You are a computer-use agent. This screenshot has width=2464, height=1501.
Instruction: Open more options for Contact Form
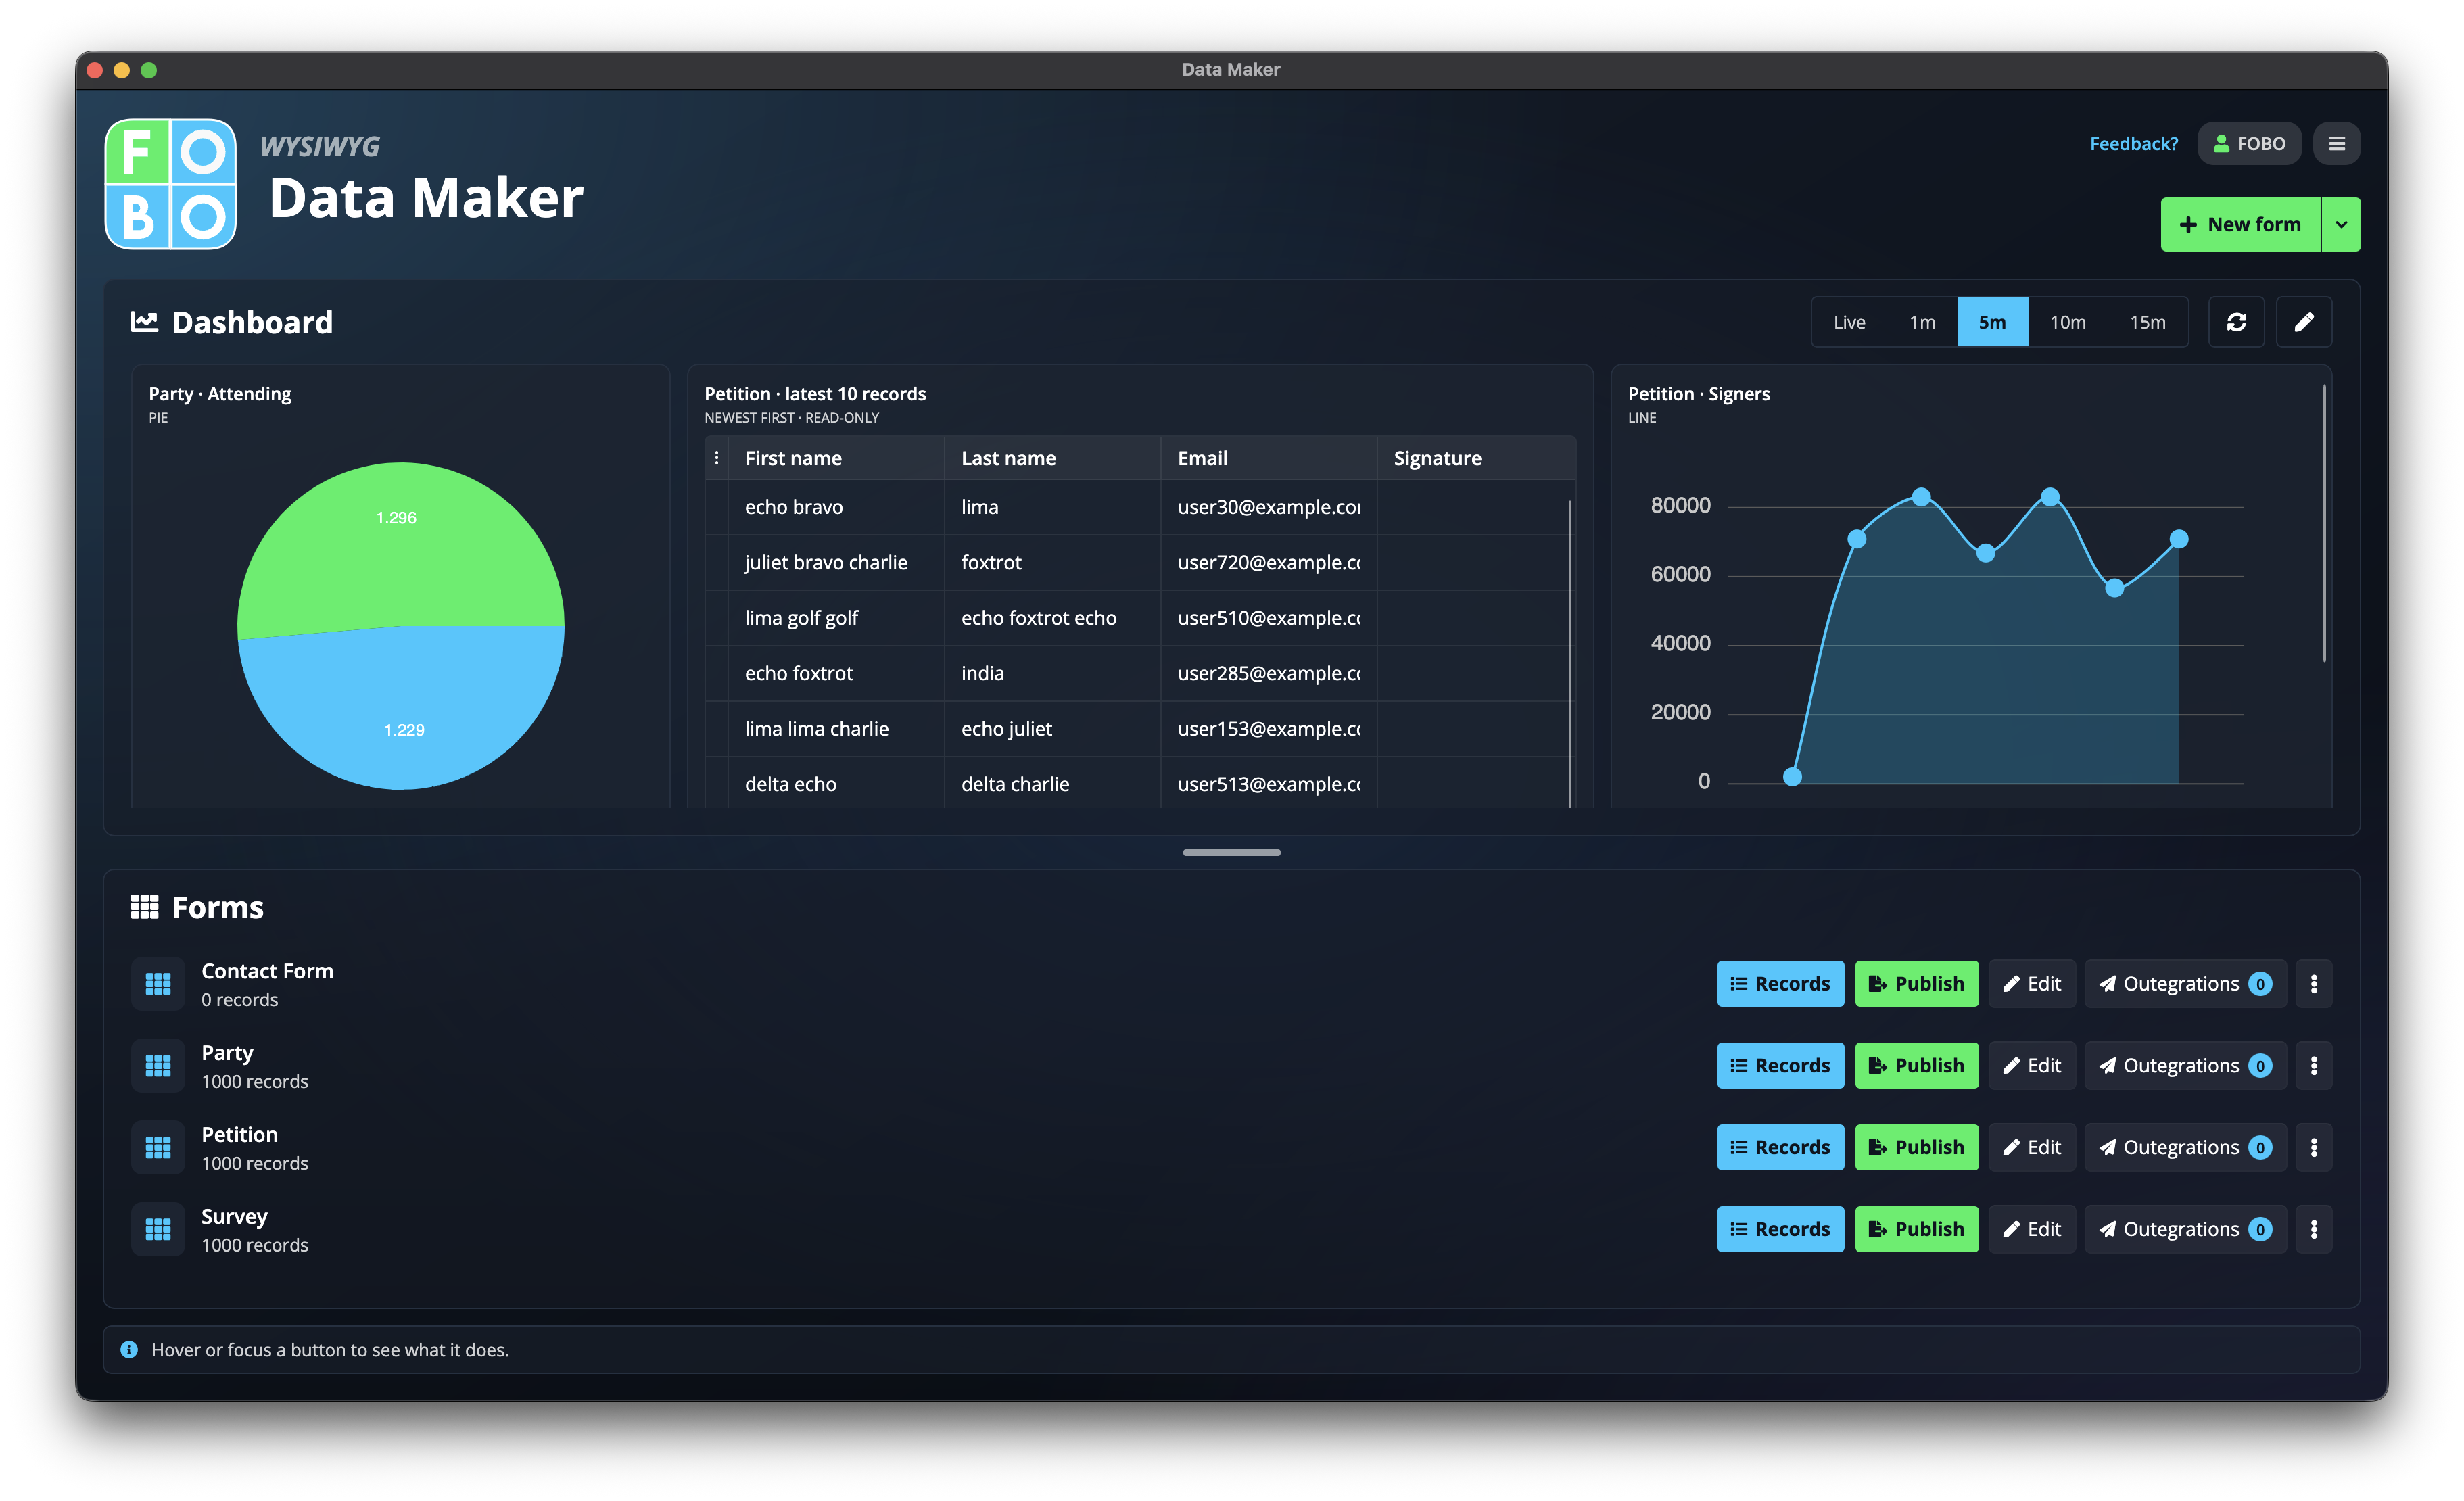tap(2313, 984)
